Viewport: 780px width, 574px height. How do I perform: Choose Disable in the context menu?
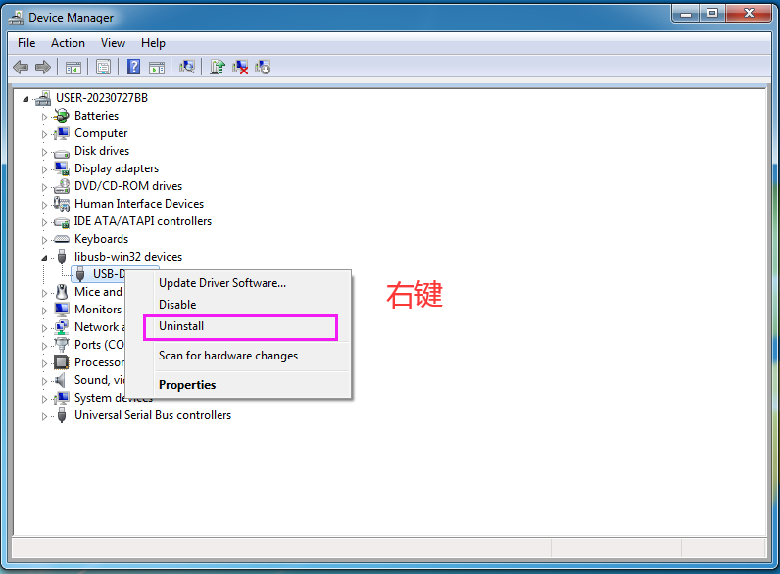tap(177, 305)
